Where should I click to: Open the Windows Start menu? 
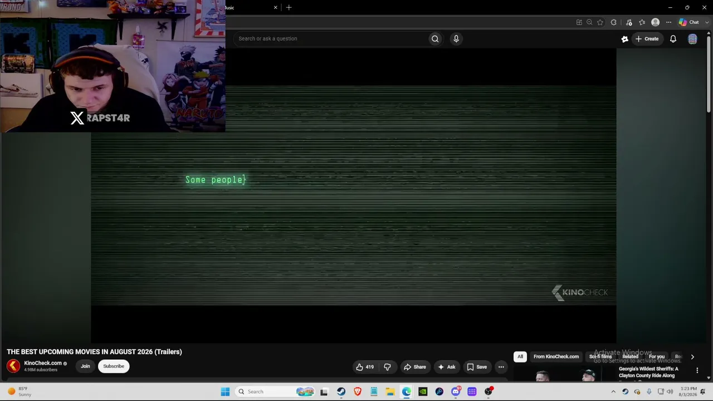[x=225, y=392]
